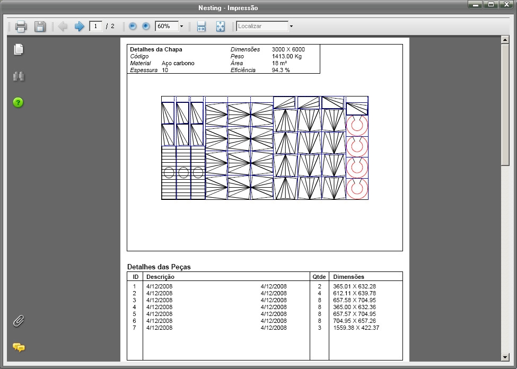Screen dimensions: 517x369
Task: Click the green help icon
Action: [x=19, y=102]
